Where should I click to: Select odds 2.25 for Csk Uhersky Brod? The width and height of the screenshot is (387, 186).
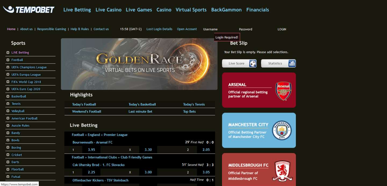[x=91, y=172]
